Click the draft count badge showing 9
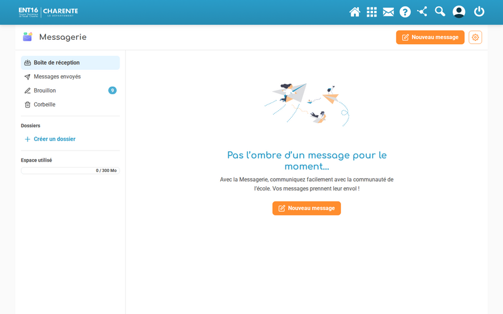This screenshot has height=314, width=503. tap(112, 91)
